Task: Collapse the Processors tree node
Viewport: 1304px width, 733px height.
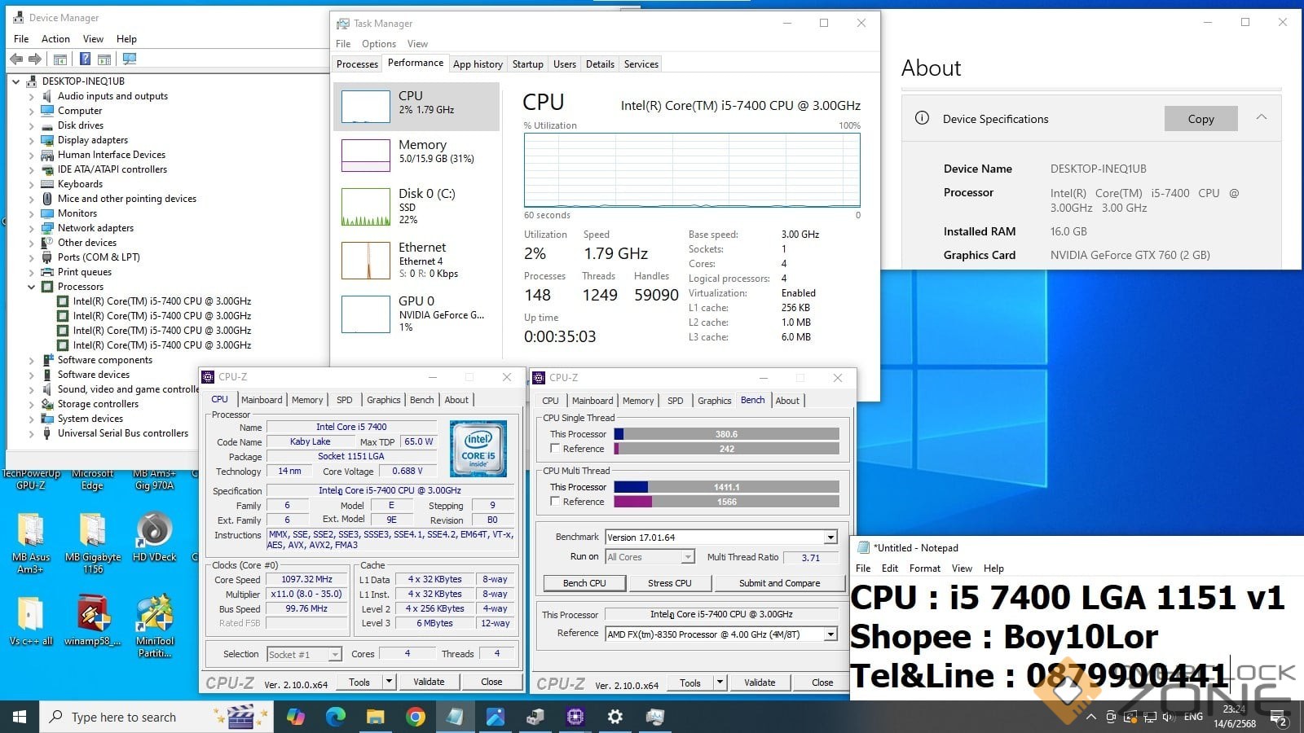Action: coord(32,287)
